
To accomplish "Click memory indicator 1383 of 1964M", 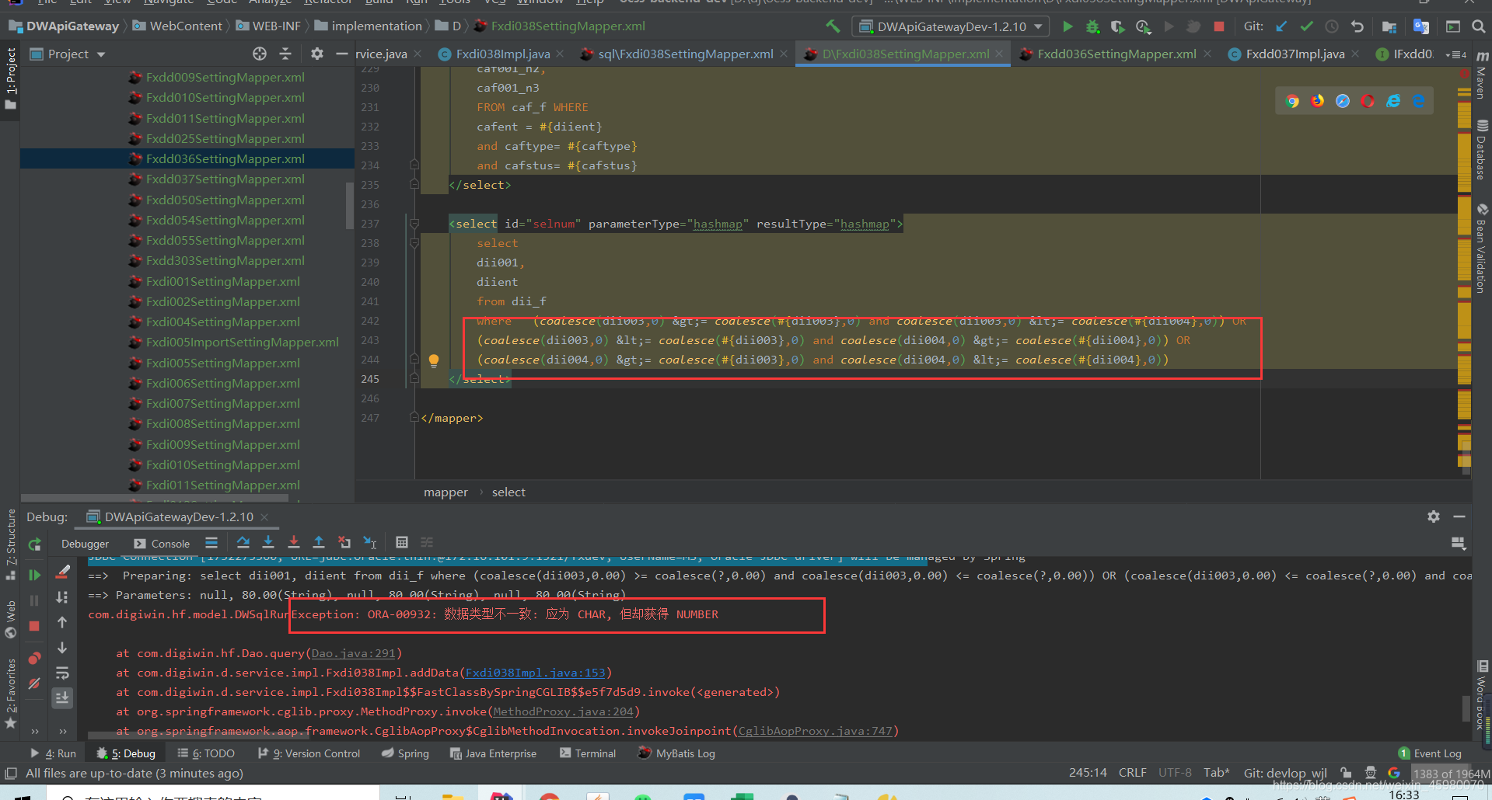I will 1451,774.
